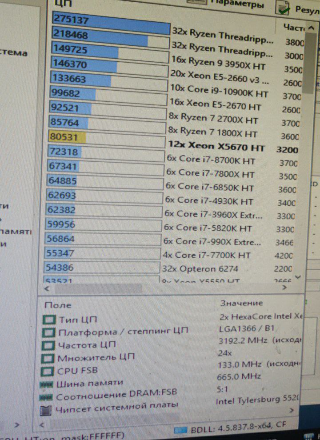Click the BDLL version status icon
Image resolution: width=320 pixels, height=440 pixels.
click(180, 430)
